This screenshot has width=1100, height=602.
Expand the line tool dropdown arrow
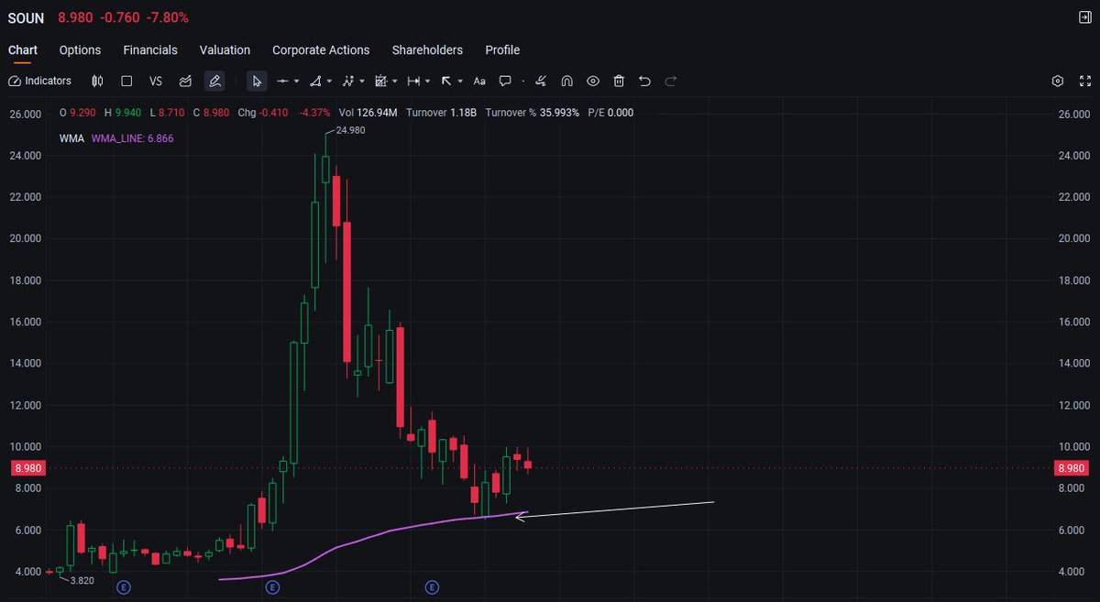296,82
